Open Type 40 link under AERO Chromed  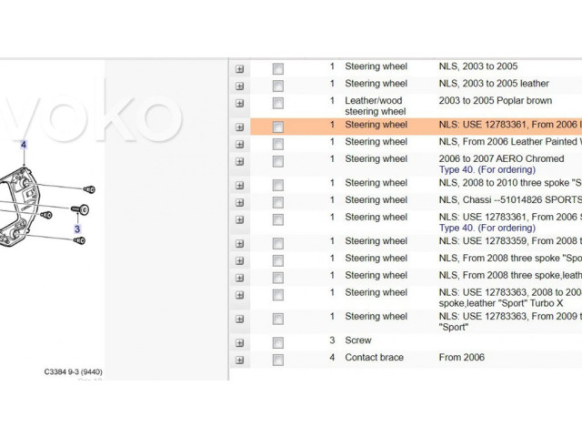pos(487,169)
